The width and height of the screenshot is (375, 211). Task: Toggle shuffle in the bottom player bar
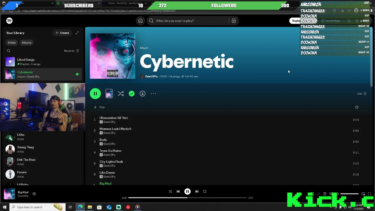(170, 191)
